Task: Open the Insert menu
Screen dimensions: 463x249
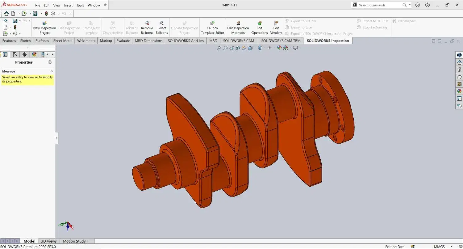Action: pyautogui.click(x=68, y=5)
